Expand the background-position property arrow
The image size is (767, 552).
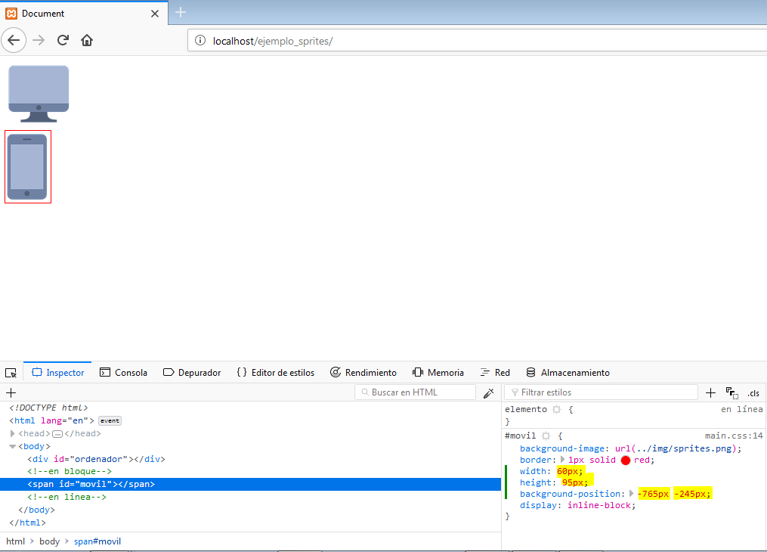tap(632, 494)
